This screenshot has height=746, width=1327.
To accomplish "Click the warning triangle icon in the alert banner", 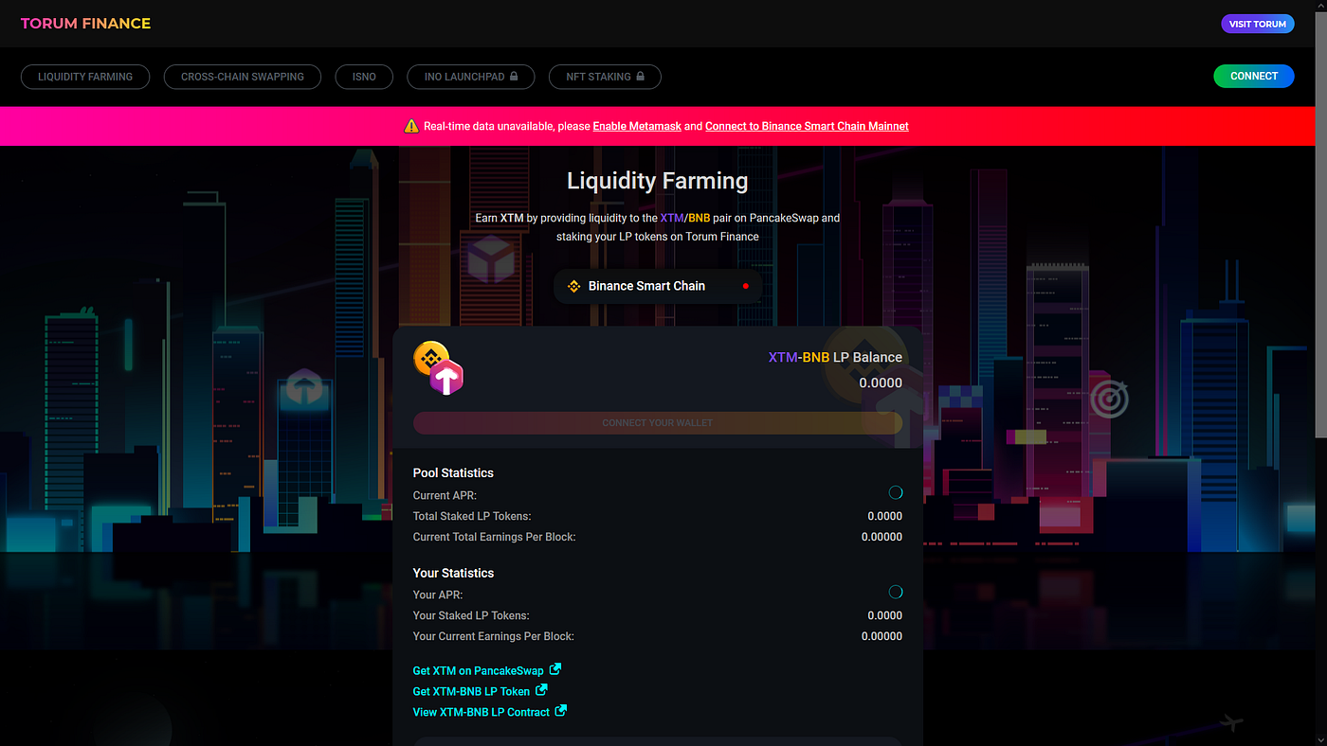I will [x=410, y=125].
